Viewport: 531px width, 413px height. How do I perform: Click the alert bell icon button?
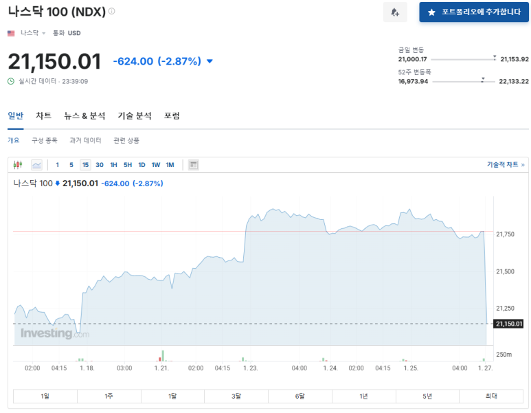[395, 12]
